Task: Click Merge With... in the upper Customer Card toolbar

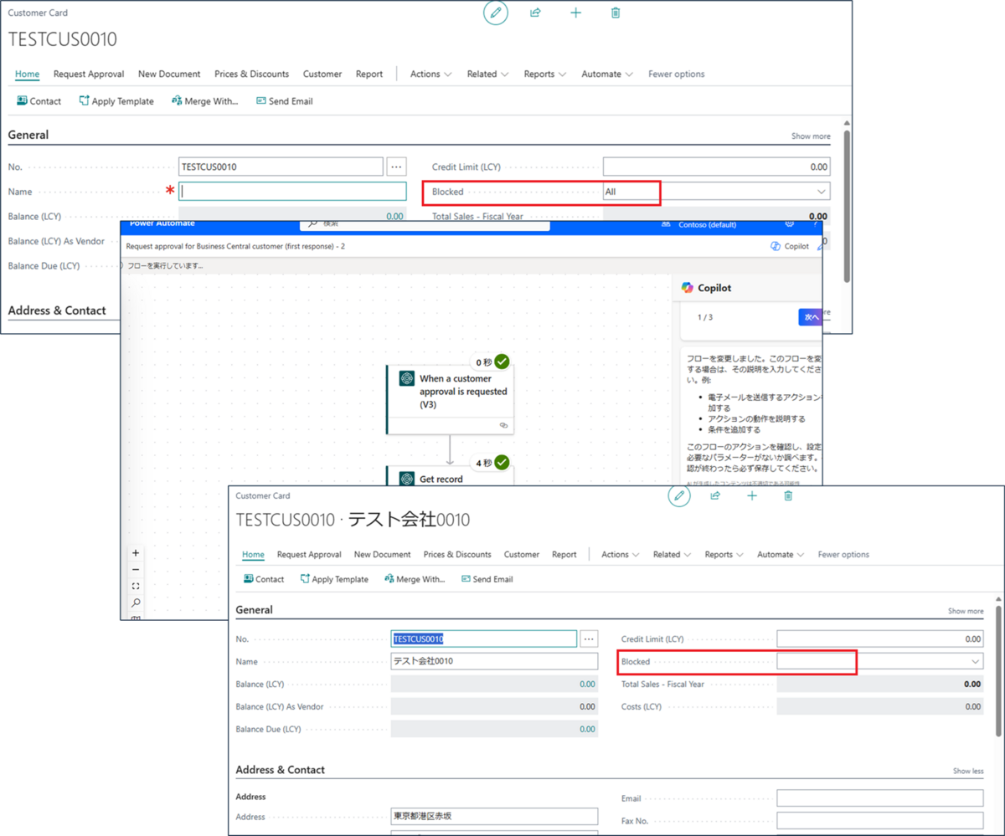Action: pos(204,100)
